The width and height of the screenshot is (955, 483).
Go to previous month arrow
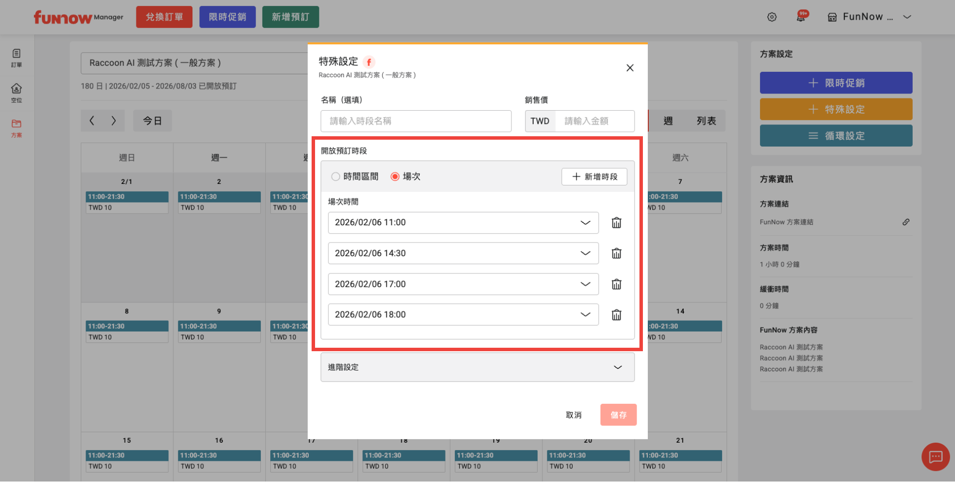pos(92,121)
